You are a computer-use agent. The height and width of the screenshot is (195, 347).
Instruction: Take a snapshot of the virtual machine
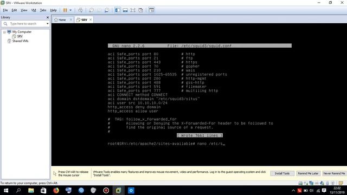[92, 10]
